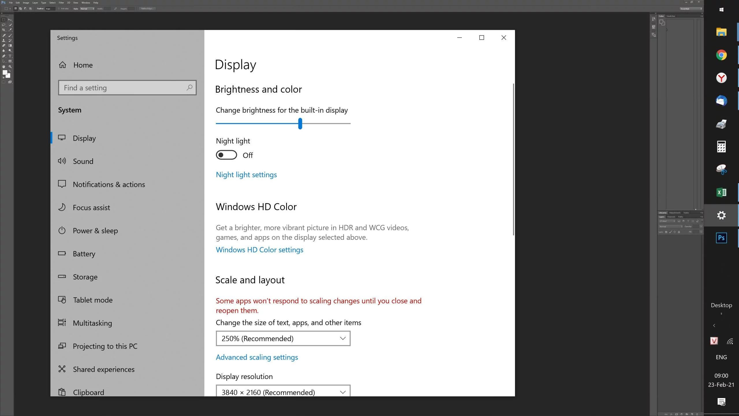
Task: Select the Pen tool in Photoshop
Action: tap(4, 56)
